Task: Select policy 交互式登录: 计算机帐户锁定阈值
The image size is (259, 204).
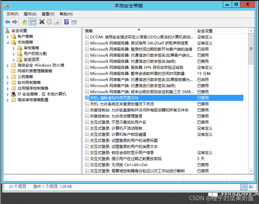Action: pos(118,135)
